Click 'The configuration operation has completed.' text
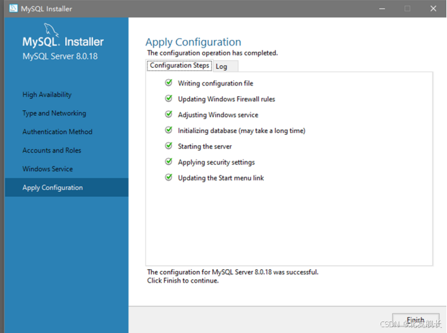This screenshot has height=333, width=447. (x=213, y=53)
